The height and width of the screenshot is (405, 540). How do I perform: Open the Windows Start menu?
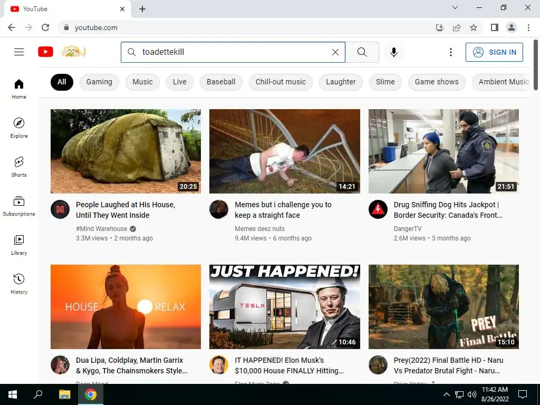click(13, 394)
